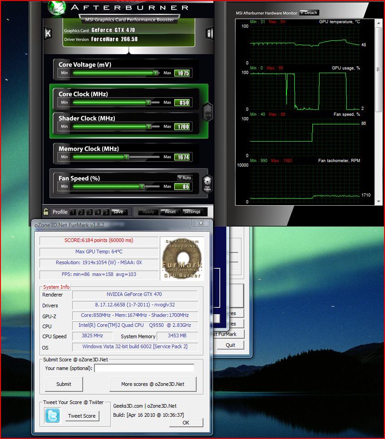The width and height of the screenshot is (385, 439).
Task: Click the Core Clock slider handle
Action: click(148, 103)
